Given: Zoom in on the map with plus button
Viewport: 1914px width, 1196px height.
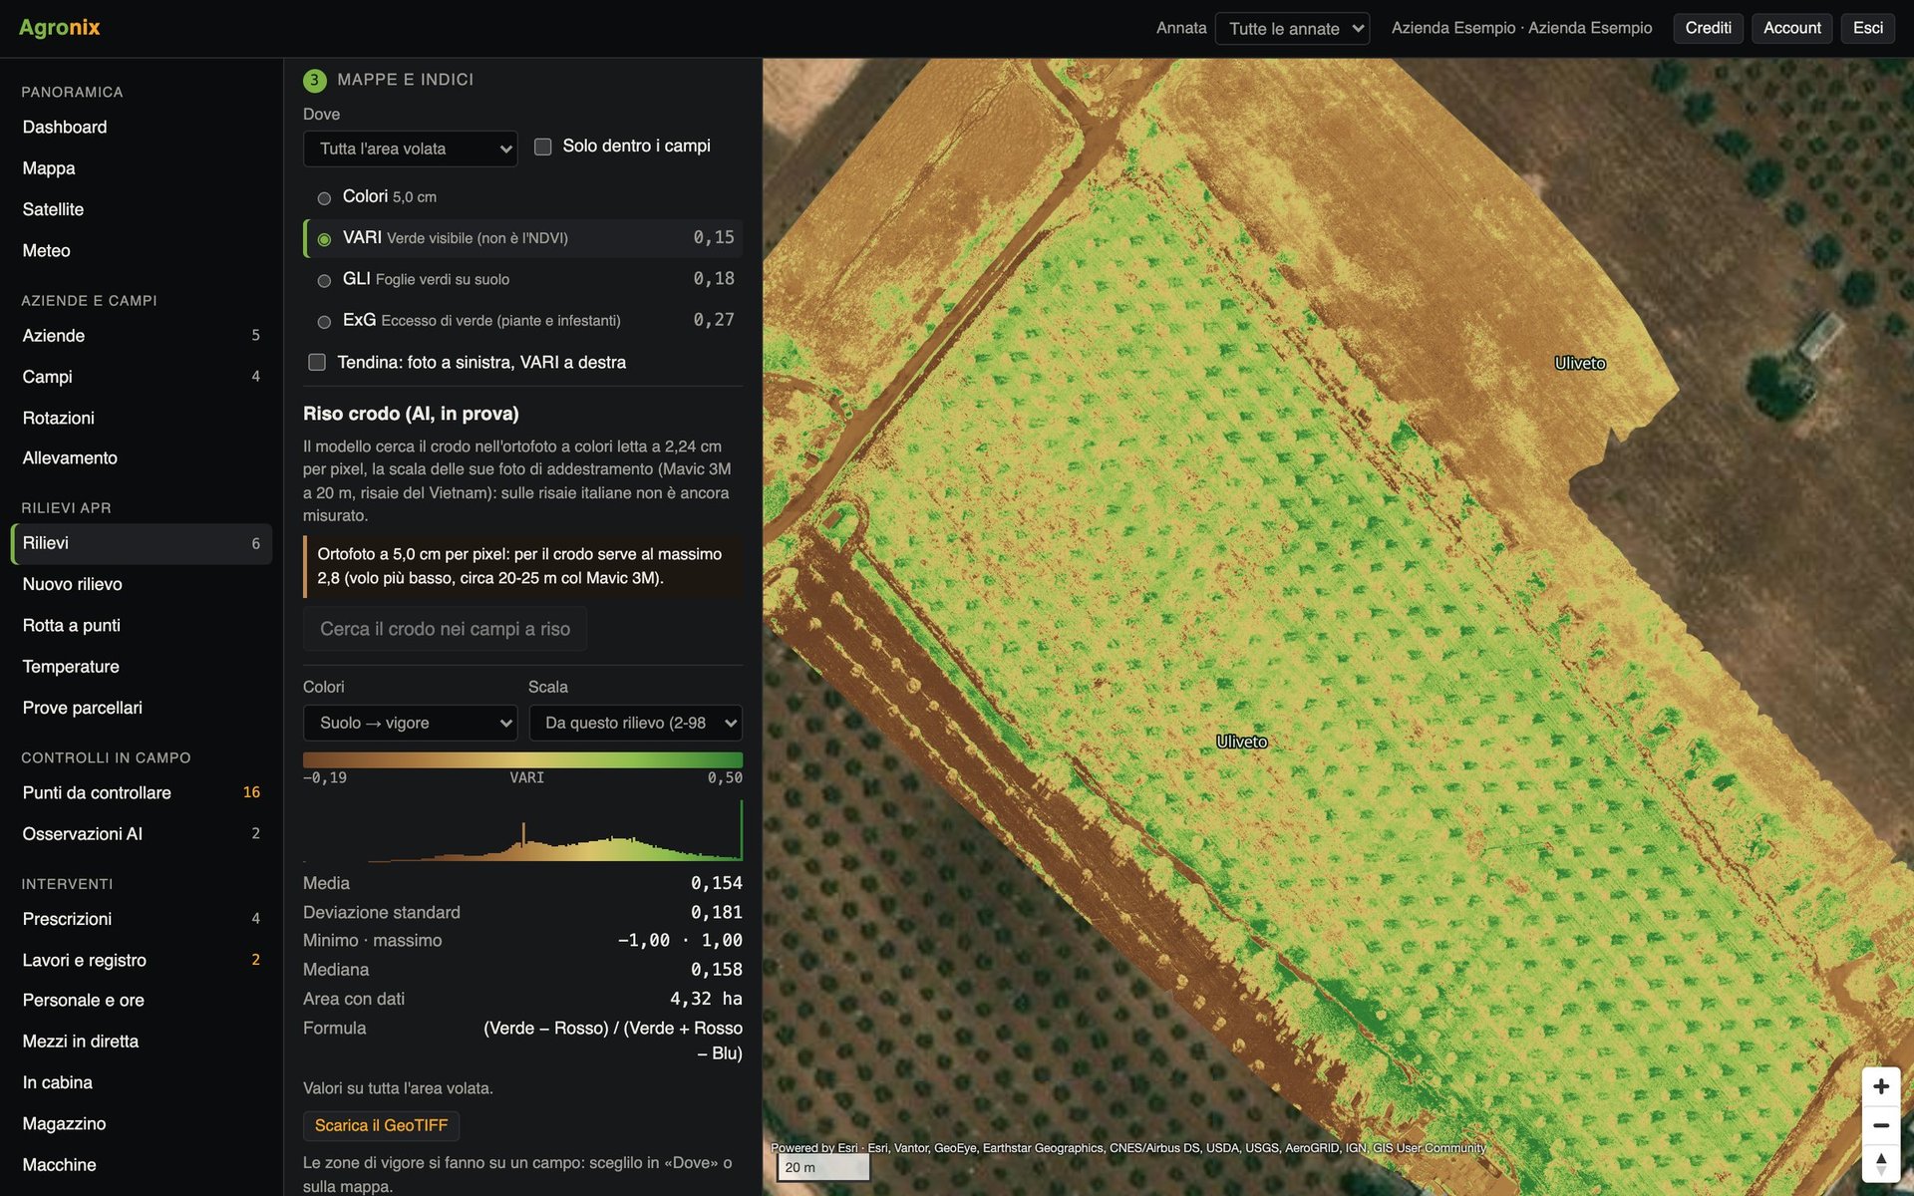Looking at the screenshot, I should (1881, 1086).
